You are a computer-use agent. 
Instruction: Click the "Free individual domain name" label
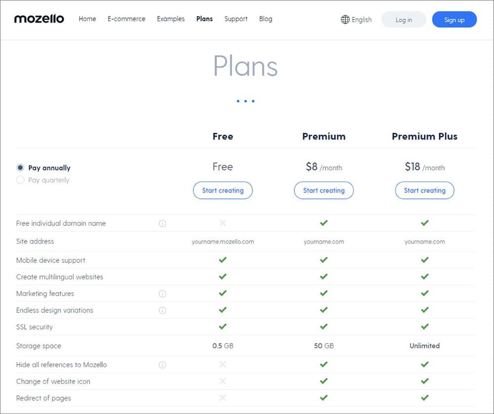[x=61, y=224]
